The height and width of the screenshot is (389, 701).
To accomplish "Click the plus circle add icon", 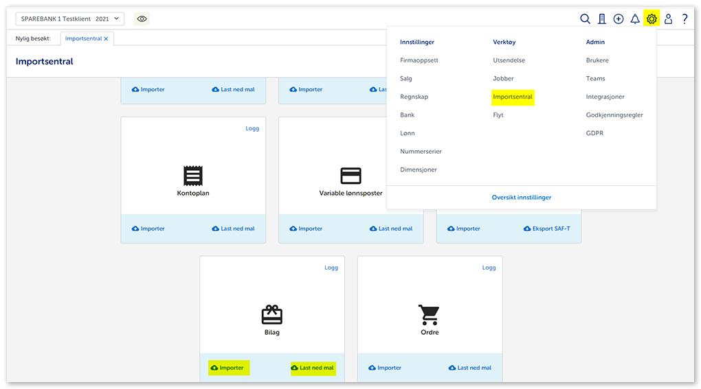I will coord(619,19).
